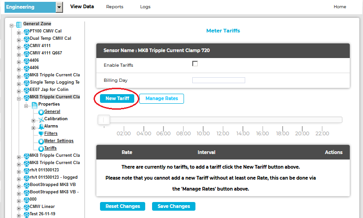Open the General properties link
The image size is (363, 218).
(x=52, y=112)
